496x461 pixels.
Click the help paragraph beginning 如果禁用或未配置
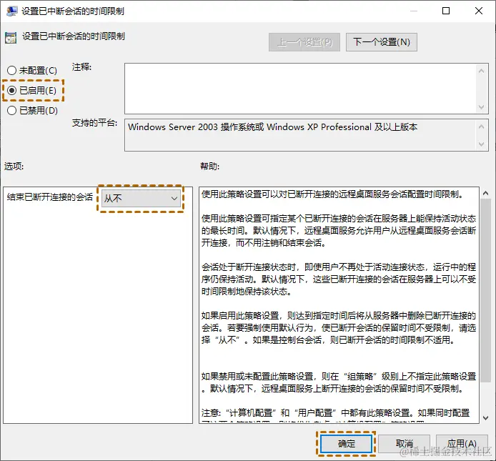click(x=339, y=382)
